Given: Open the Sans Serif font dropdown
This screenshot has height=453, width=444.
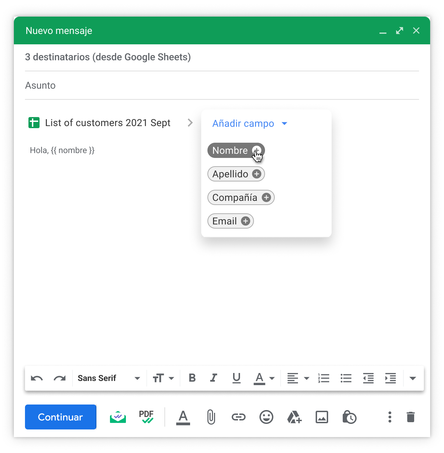Looking at the screenshot, I should 109,378.
